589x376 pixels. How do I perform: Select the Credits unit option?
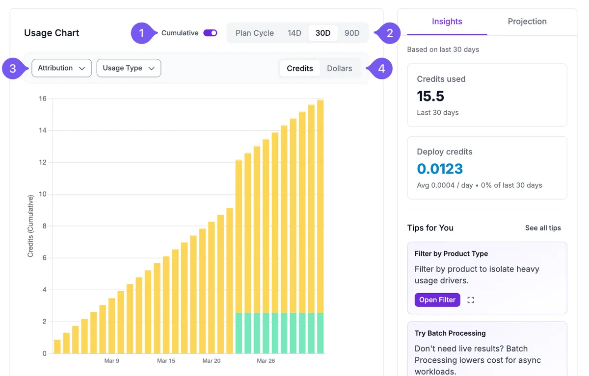point(300,69)
